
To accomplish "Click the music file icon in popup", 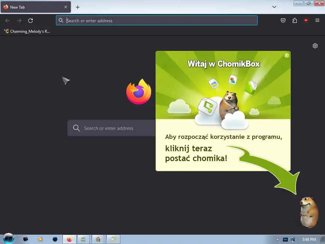I will point(207,106).
